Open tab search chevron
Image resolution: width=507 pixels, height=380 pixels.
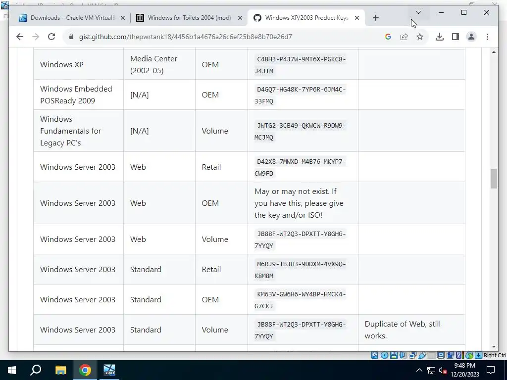coord(418,12)
